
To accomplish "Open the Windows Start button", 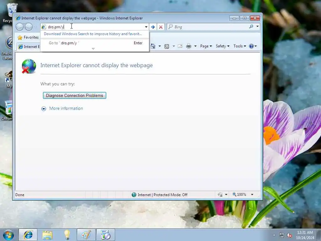I will (x=8, y=235).
